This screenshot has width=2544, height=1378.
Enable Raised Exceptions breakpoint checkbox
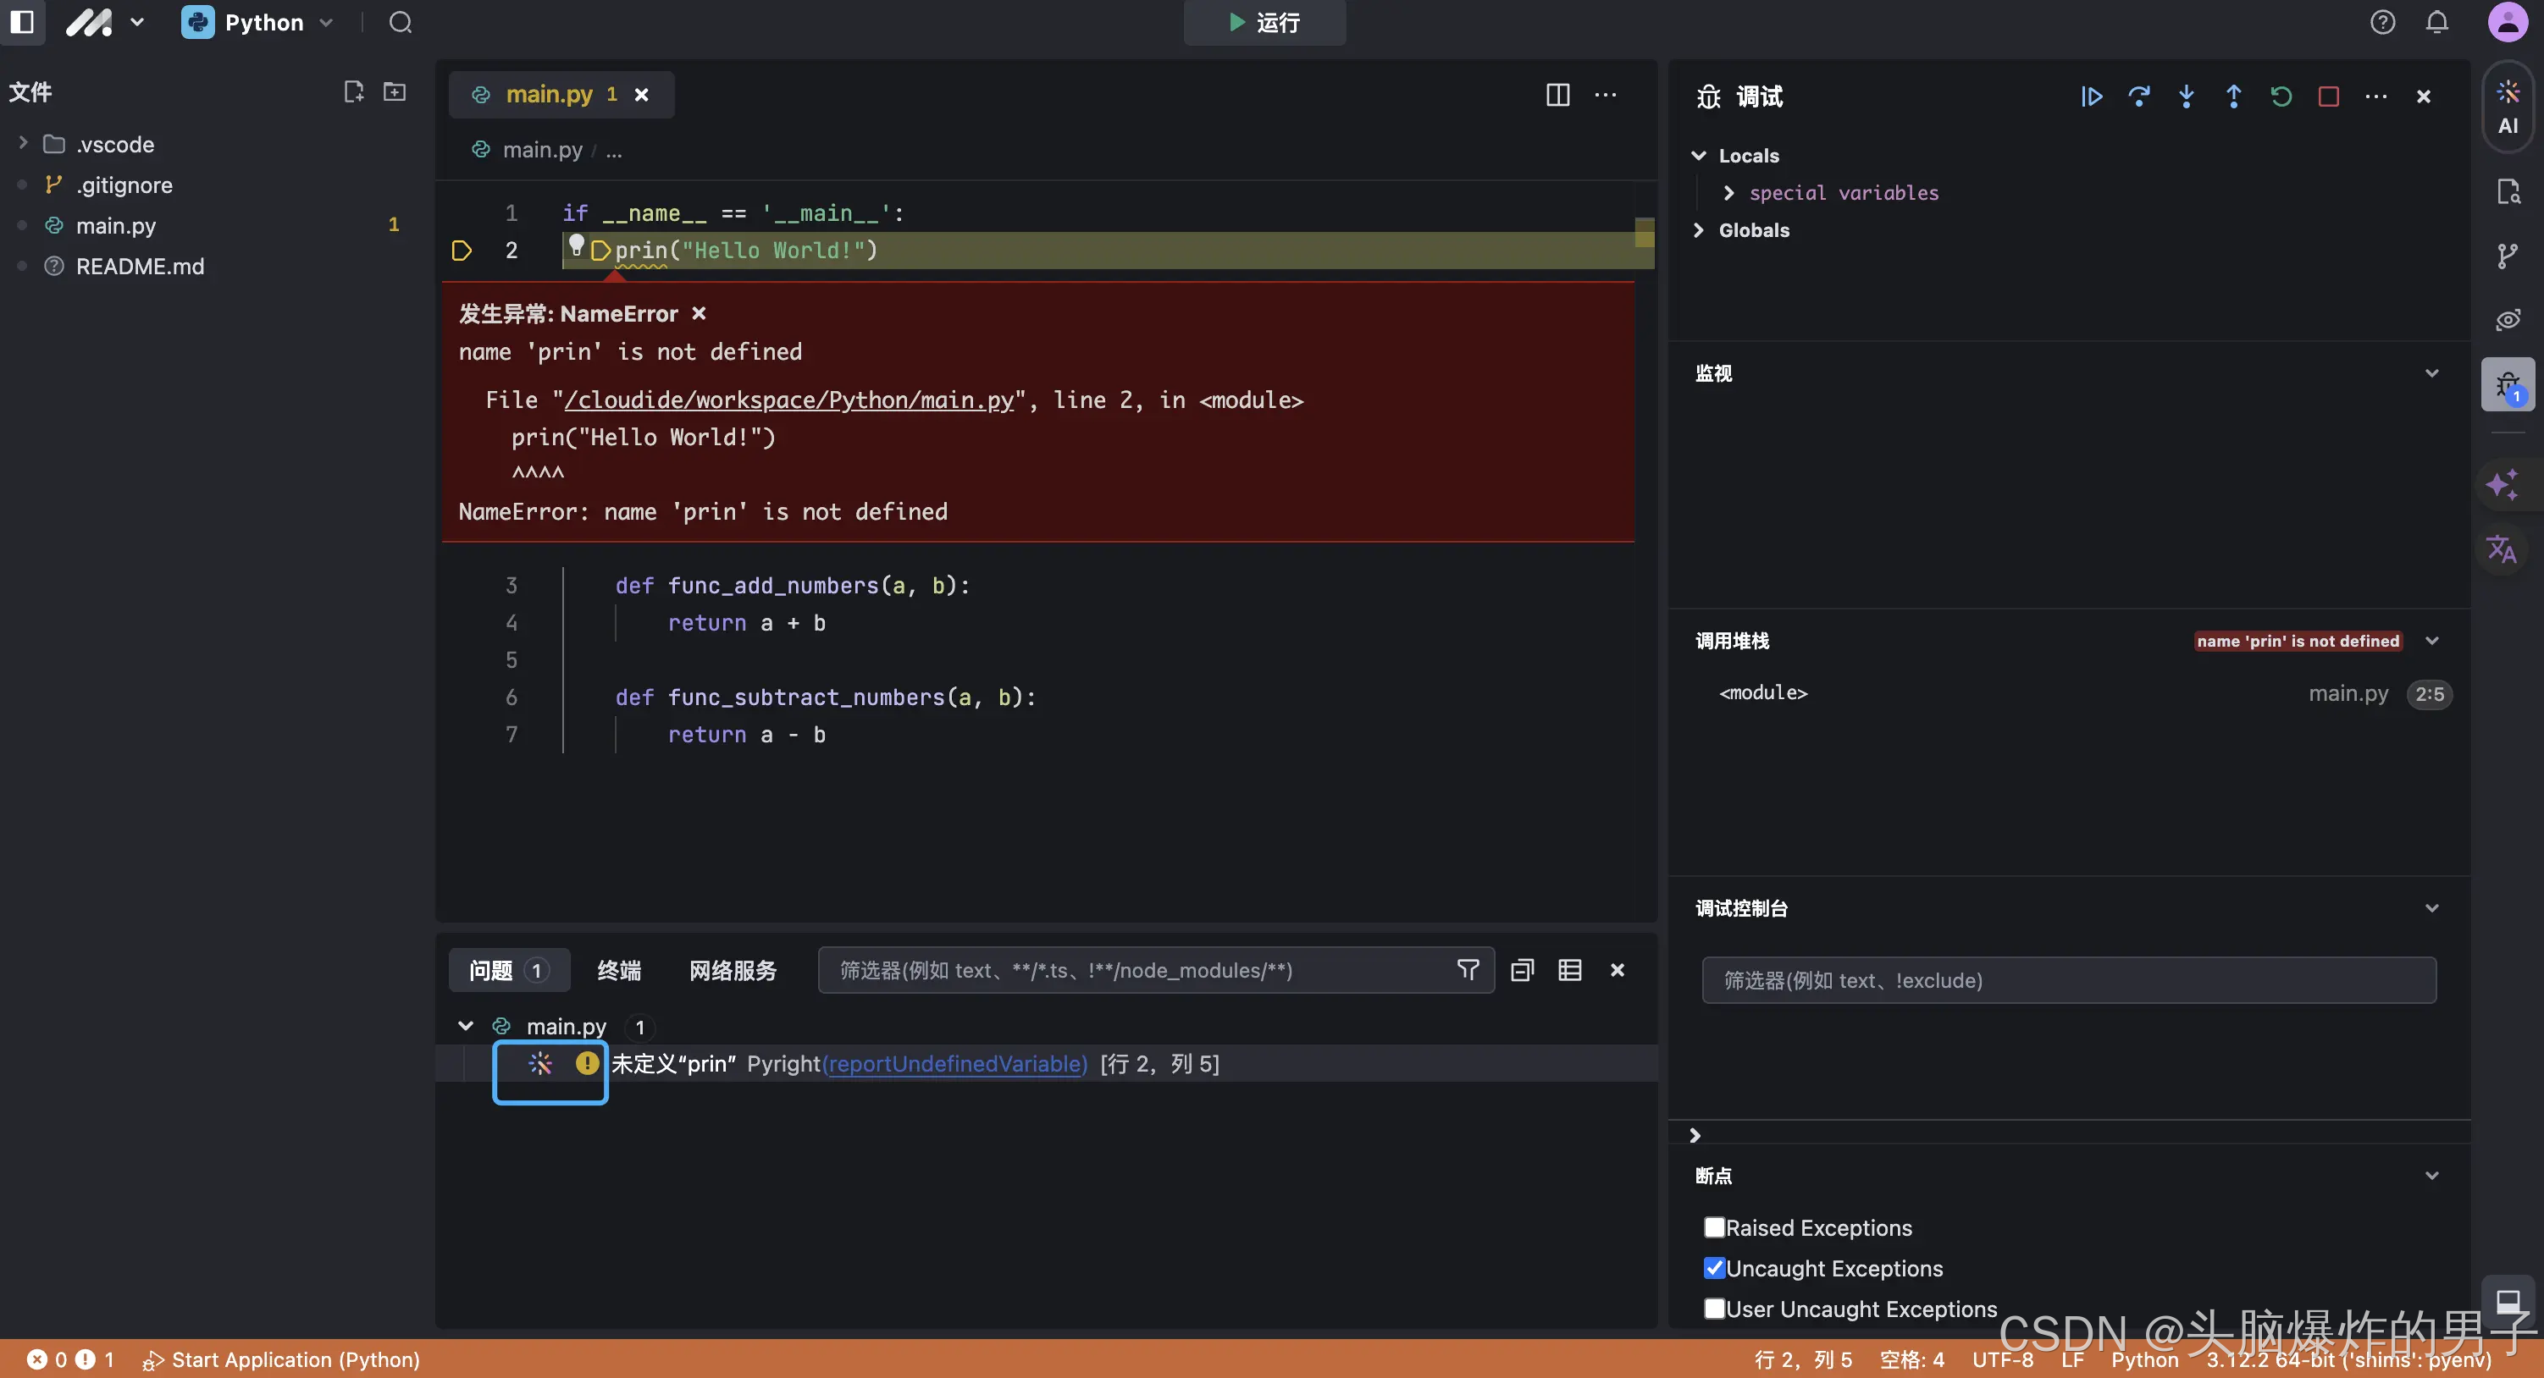[1714, 1227]
